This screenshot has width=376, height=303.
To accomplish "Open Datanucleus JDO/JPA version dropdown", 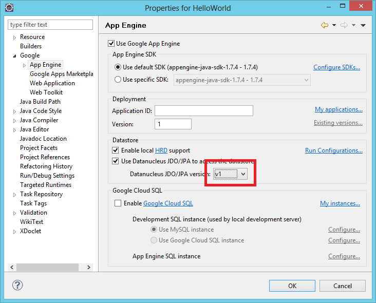I will (x=230, y=174).
